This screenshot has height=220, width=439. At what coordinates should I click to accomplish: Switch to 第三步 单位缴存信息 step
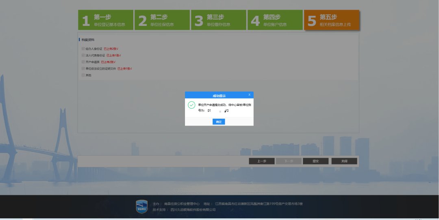point(219,20)
